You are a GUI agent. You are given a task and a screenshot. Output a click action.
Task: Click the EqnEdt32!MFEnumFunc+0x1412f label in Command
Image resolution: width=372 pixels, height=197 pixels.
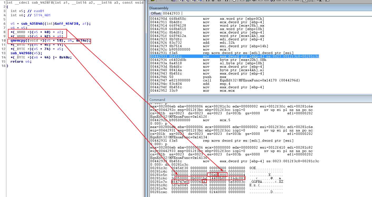click(x=180, y=117)
